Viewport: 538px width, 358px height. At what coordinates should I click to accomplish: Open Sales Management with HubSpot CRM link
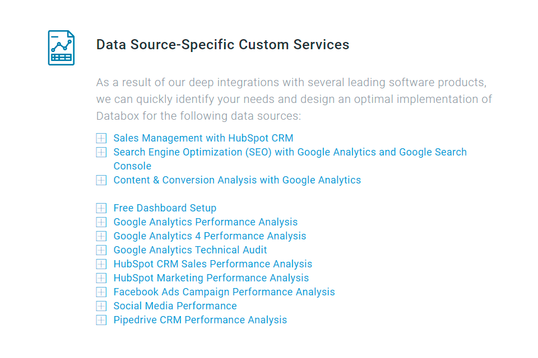(x=203, y=138)
